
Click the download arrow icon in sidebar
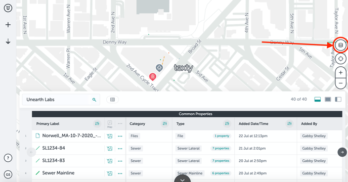[x=8, y=41]
